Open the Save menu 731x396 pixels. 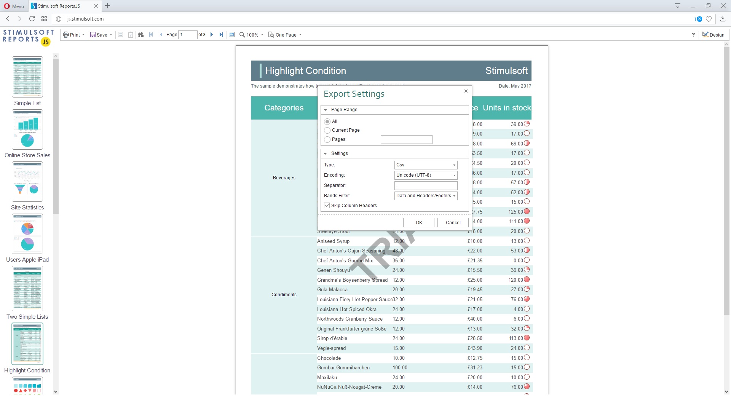point(101,35)
